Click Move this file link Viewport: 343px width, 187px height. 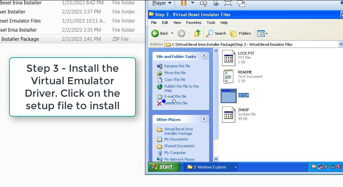(x=175, y=73)
